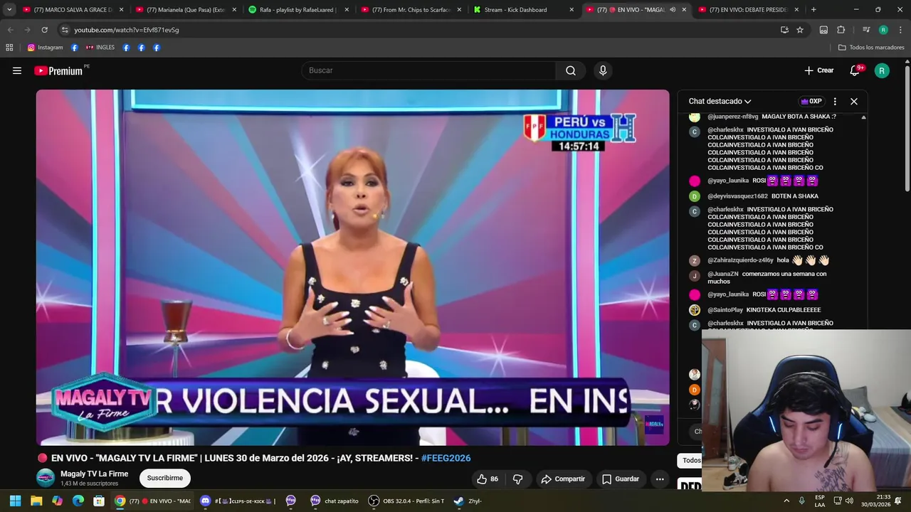Open more actions ellipsis below video
Viewport: 911px width, 512px height.
tap(660, 479)
